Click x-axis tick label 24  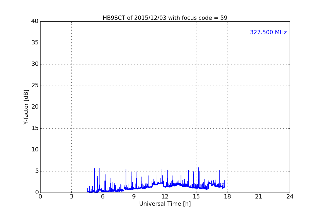pyautogui.click(x=290, y=197)
